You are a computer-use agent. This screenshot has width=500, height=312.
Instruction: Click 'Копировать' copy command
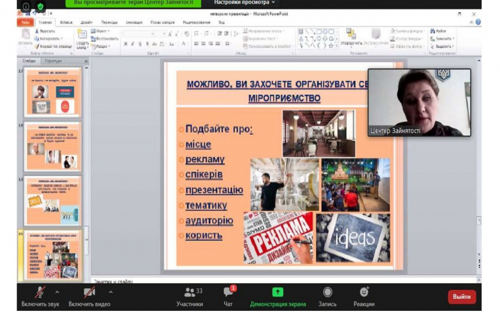(x=49, y=39)
